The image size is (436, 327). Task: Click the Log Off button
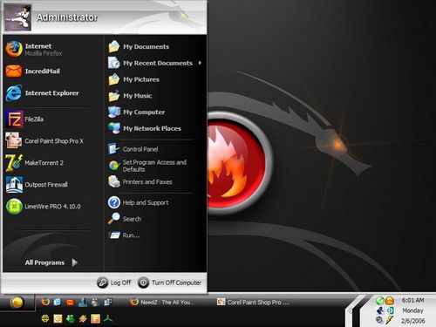pyautogui.click(x=114, y=283)
